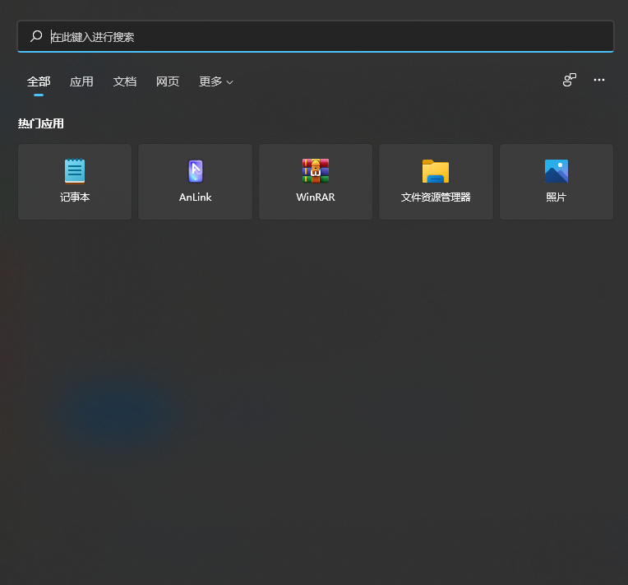Screen dimensions: 628x585
Task: Click the 记事本 text label
Action: (x=75, y=197)
